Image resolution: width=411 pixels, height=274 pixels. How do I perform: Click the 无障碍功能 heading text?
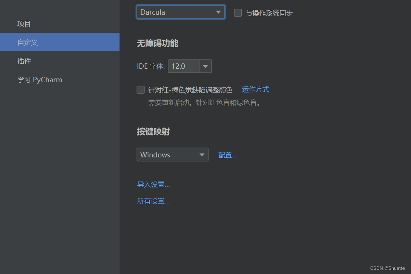157,43
